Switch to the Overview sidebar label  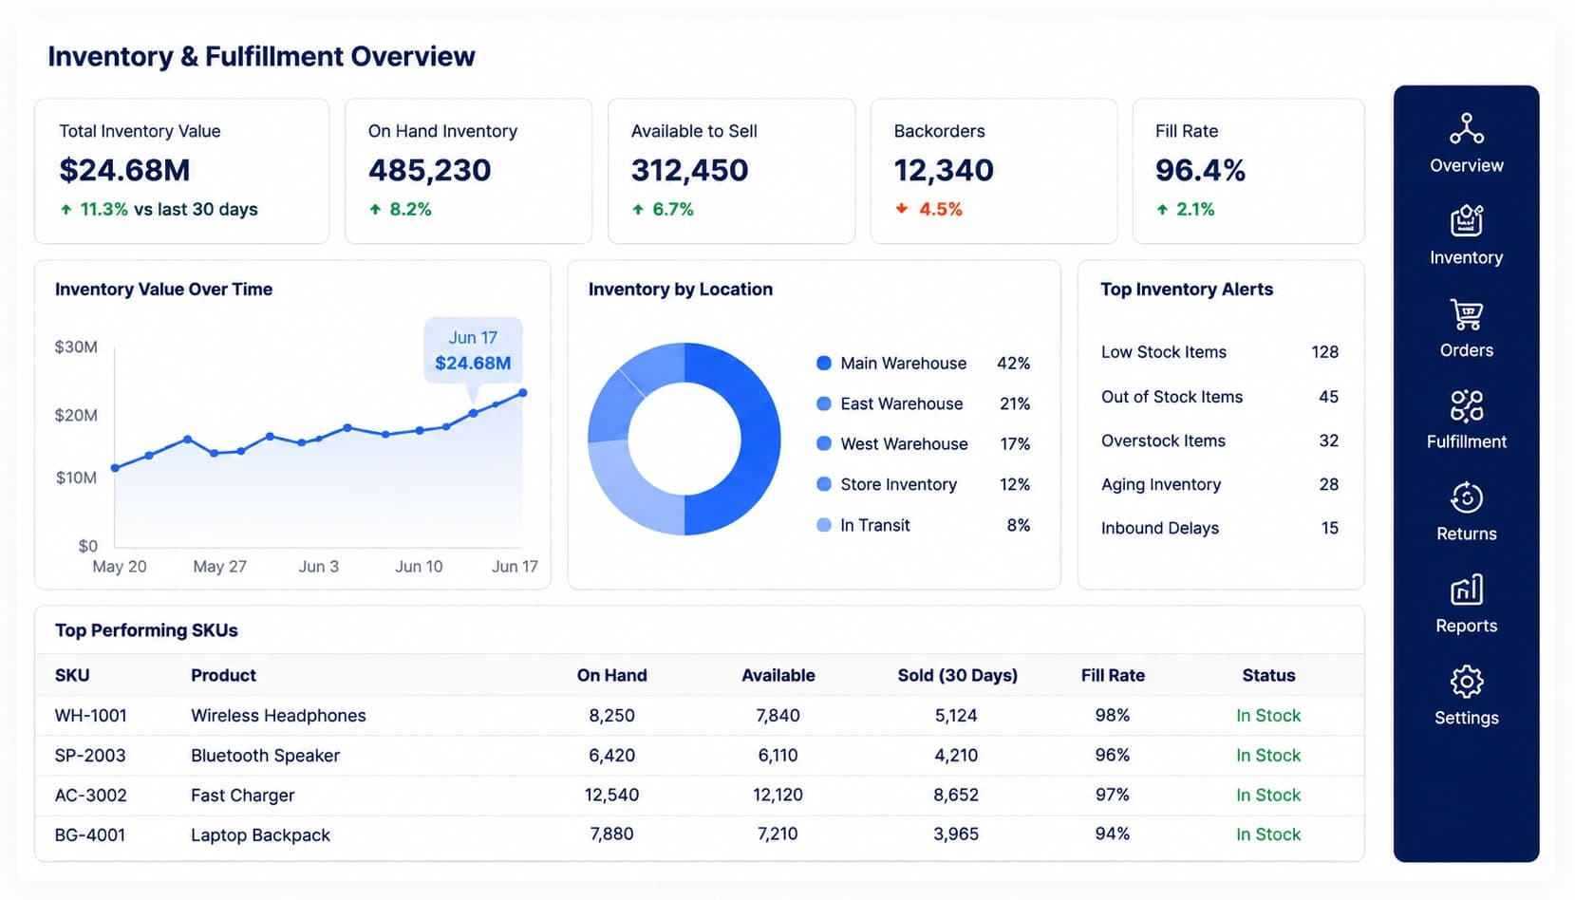[1466, 165]
